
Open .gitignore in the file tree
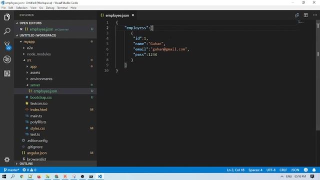[x=34, y=147]
